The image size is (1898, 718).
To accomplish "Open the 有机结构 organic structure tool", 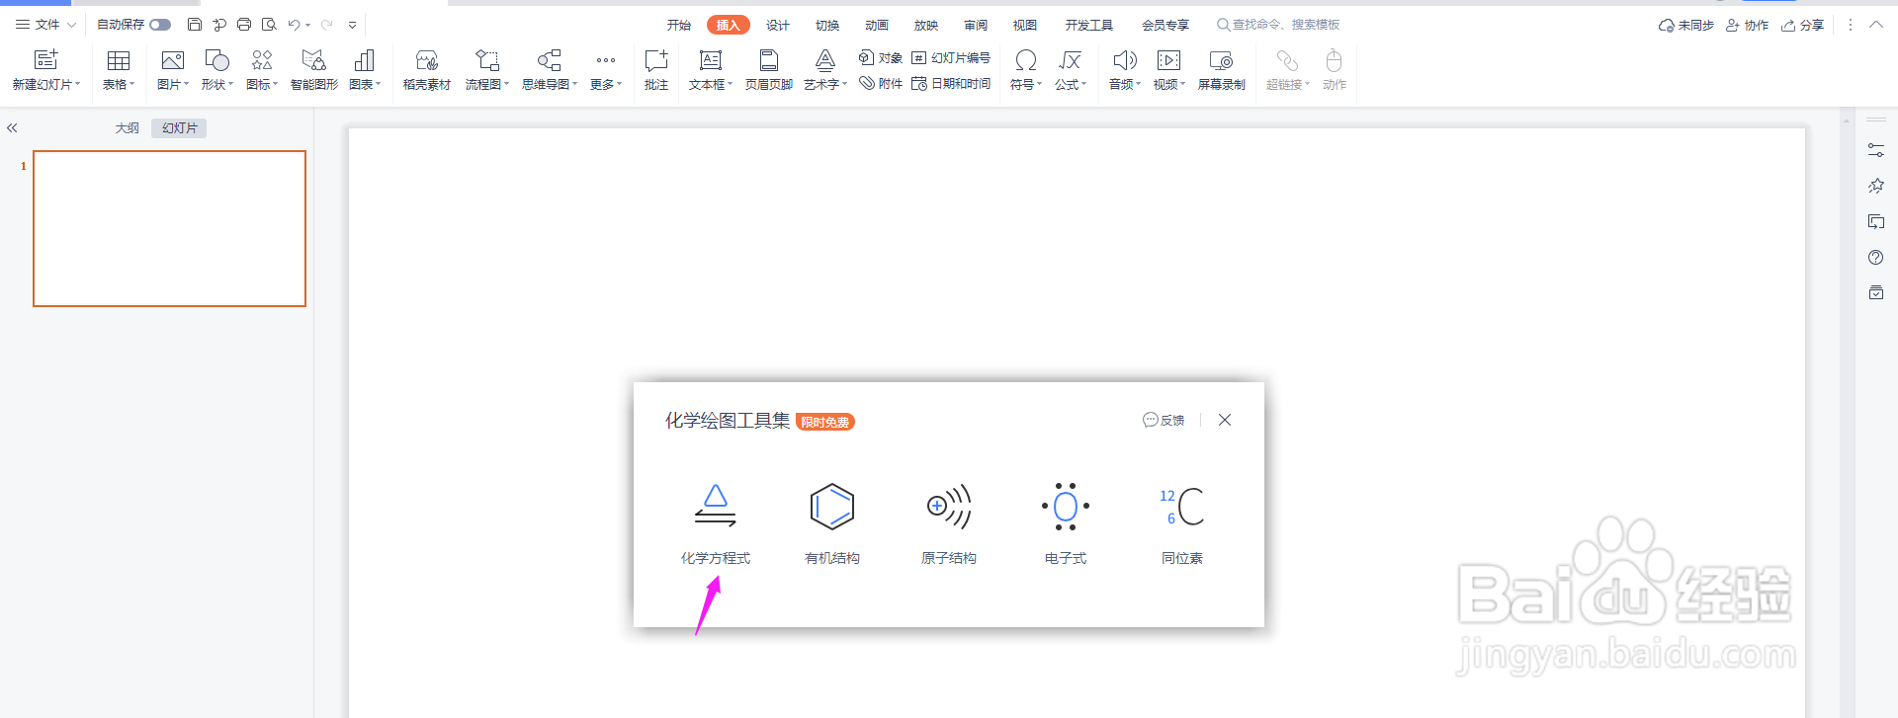I will tap(831, 523).
